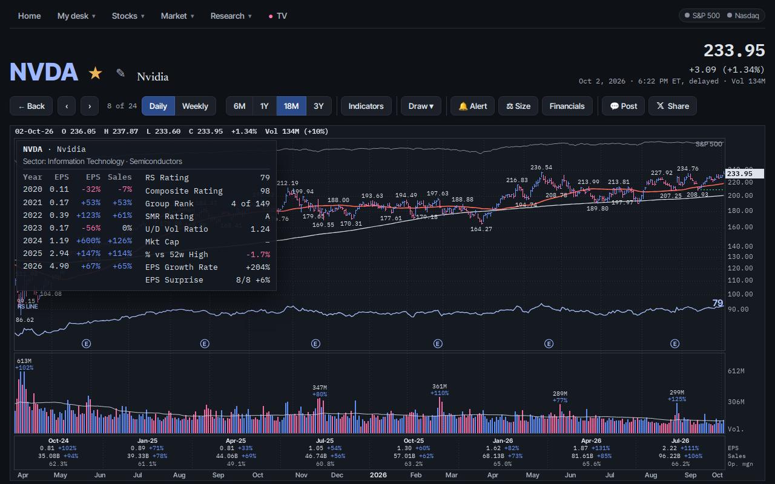Viewport: 775px width, 484px height.
Task: Share chart on X
Action: pos(673,106)
